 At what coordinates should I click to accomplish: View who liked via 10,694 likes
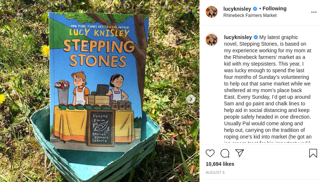point(220,164)
